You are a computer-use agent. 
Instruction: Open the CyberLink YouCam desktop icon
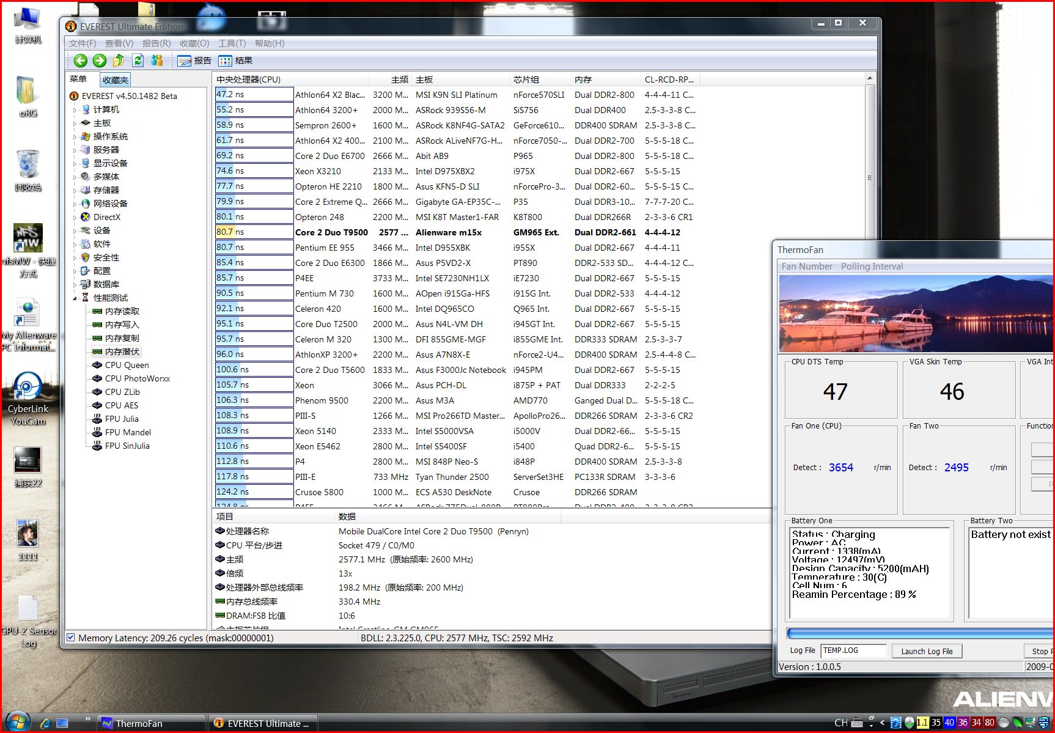(x=28, y=399)
